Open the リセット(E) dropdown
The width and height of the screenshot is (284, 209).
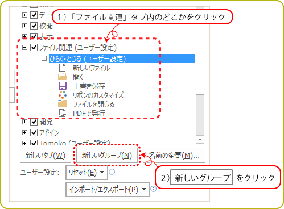[x=87, y=173]
